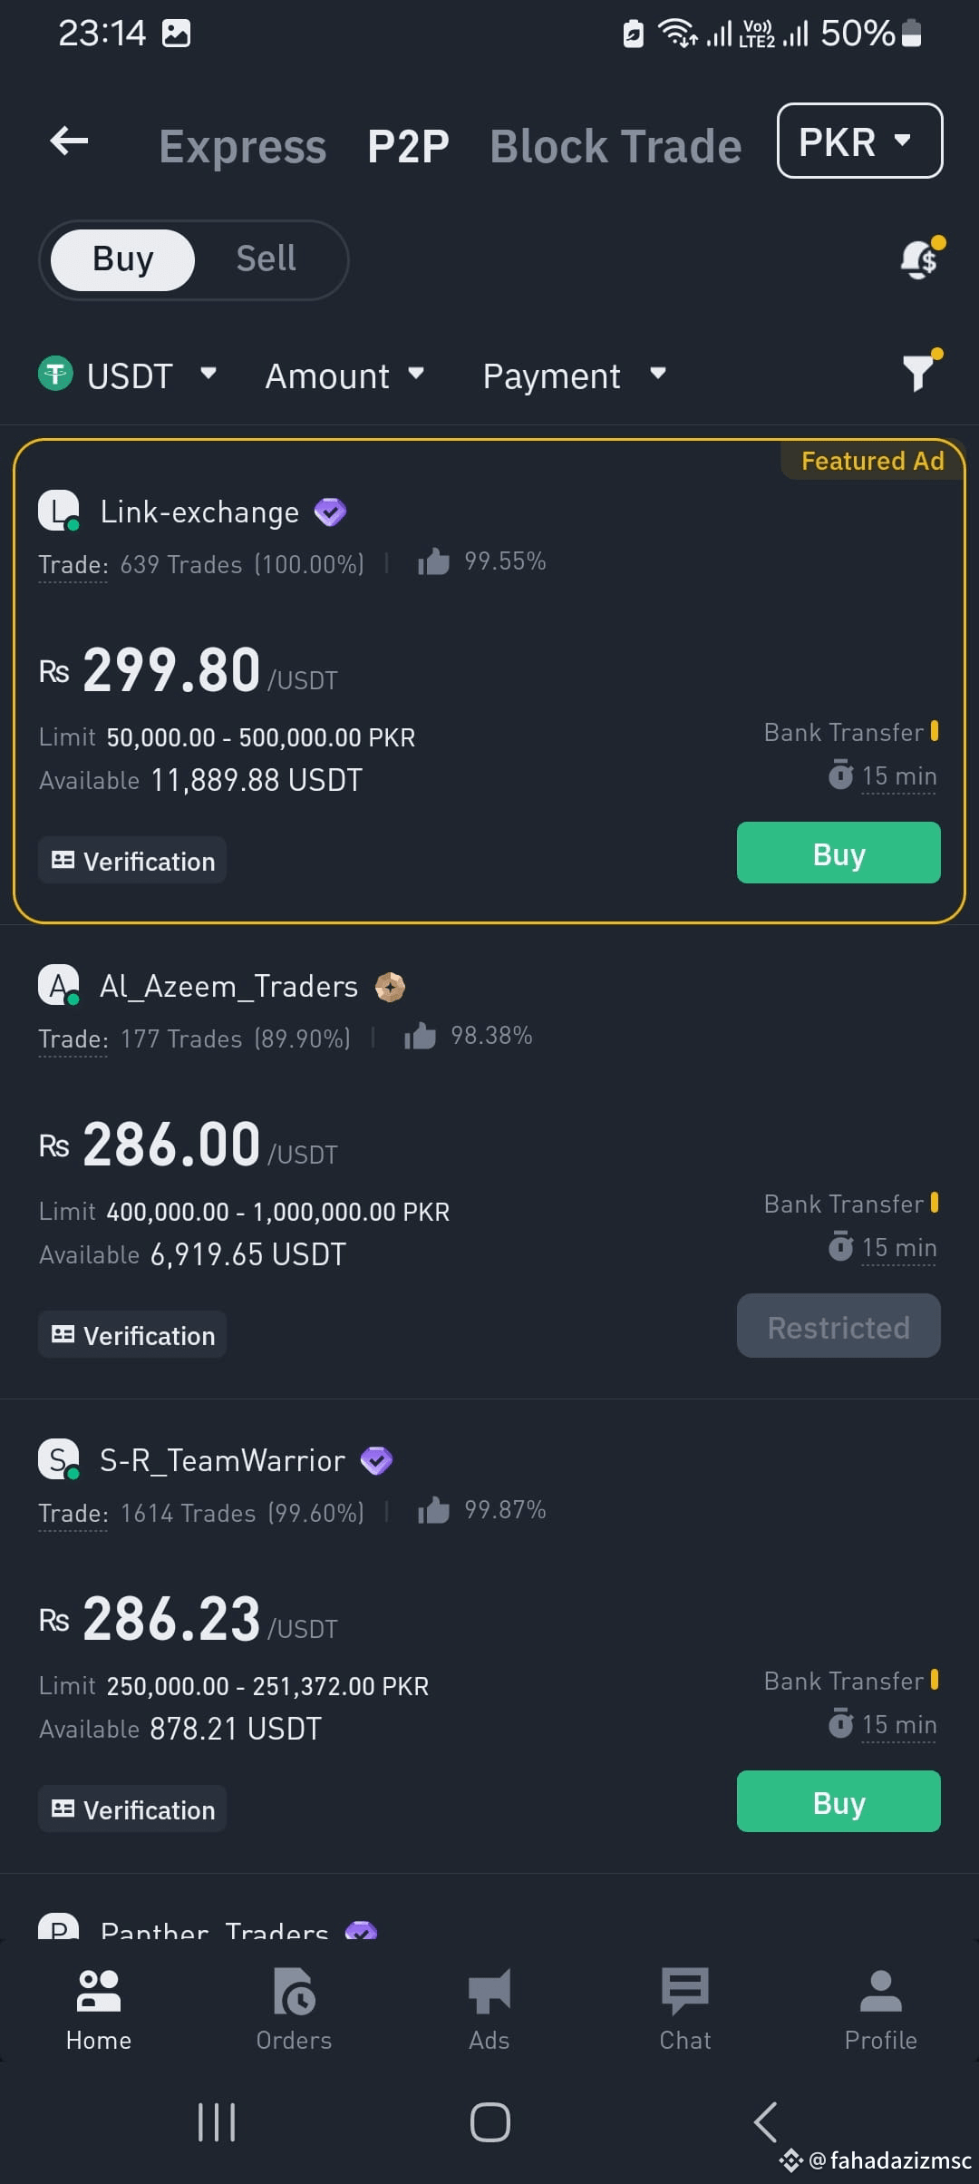The height and width of the screenshot is (2184, 979).
Task: Tap Home in bottom navigation
Action: click(99, 2008)
